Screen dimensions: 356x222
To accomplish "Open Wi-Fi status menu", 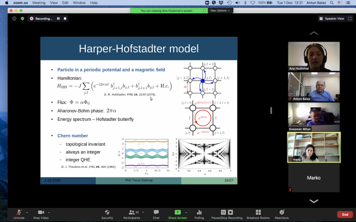I will [x=253, y=3].
